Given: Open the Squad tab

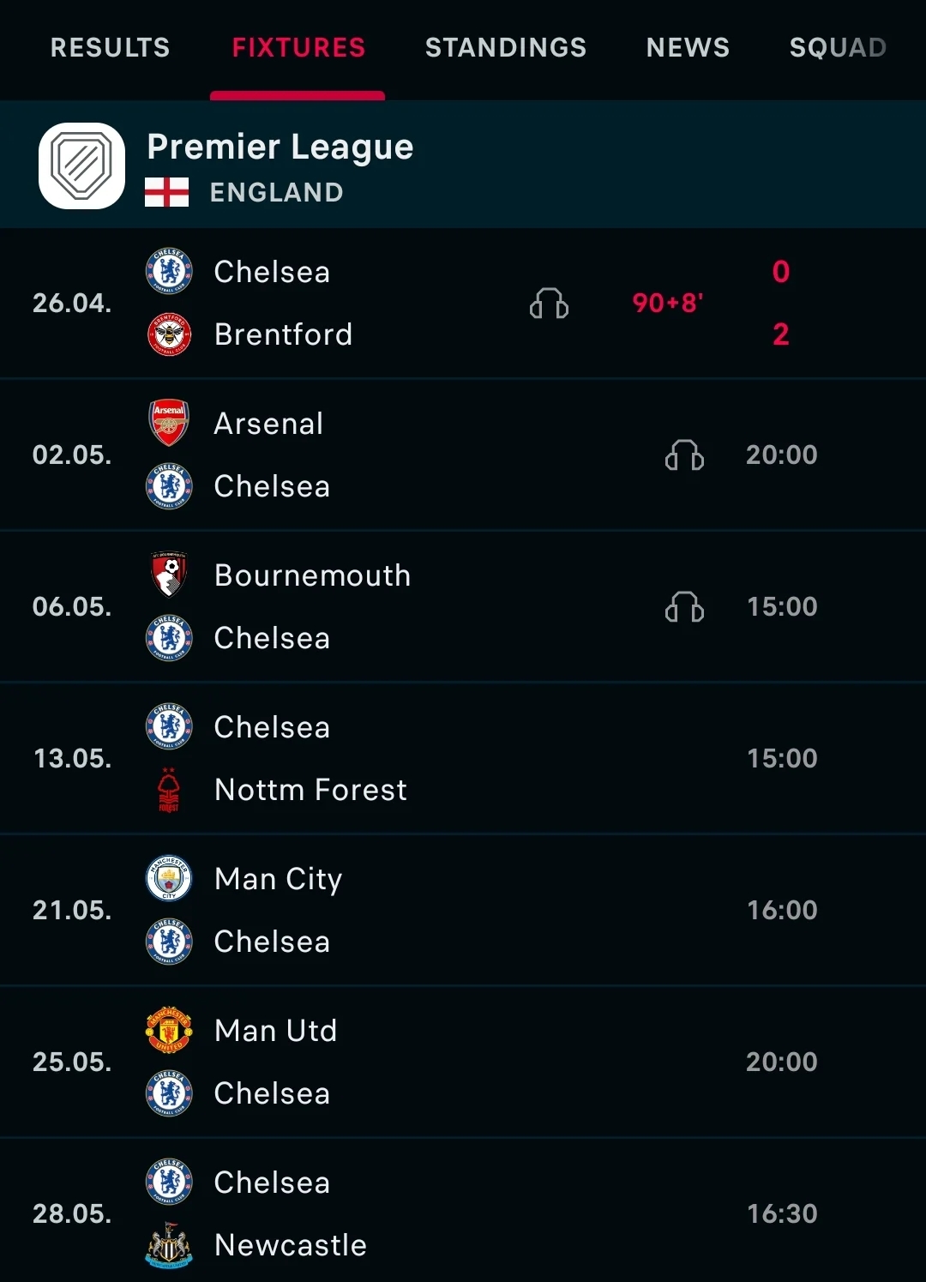Looking at the screenshot, I should (837, 47).
